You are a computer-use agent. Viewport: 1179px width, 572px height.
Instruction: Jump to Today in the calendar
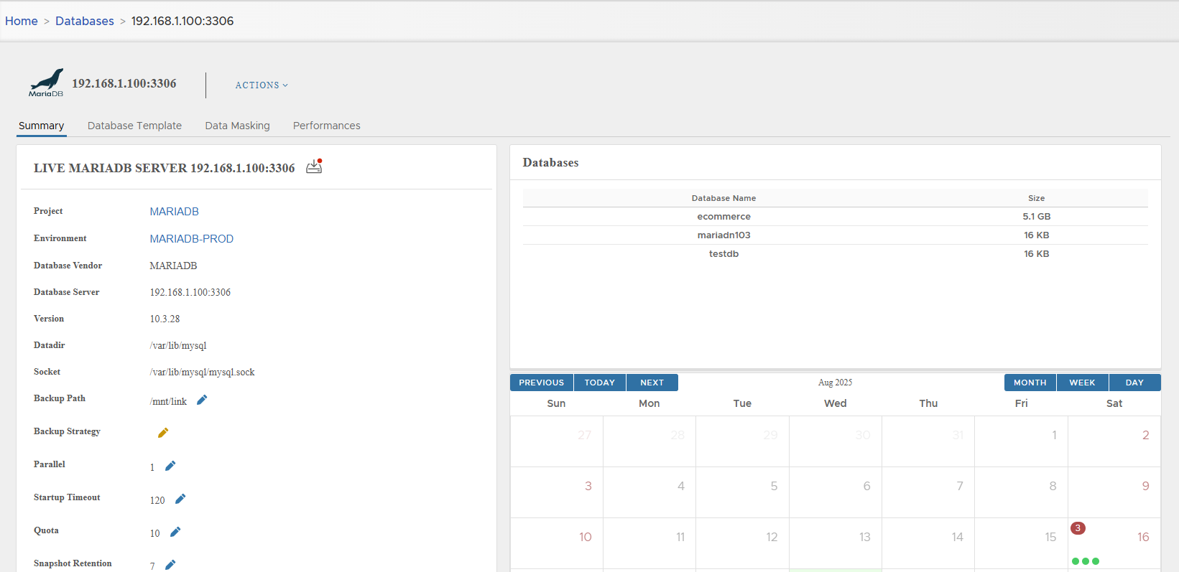(x=599, y=383)
